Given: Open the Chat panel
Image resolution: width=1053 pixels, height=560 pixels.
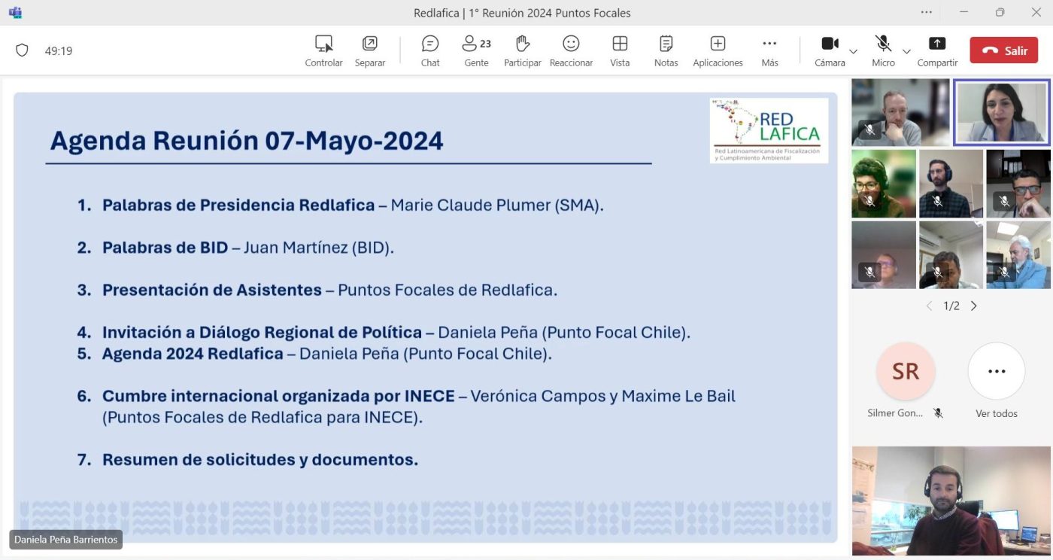Looking at the screenshot, I should click(x=430, y=50).
